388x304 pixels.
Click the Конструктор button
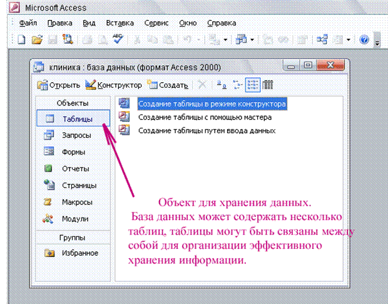click(x=113, y=85)
